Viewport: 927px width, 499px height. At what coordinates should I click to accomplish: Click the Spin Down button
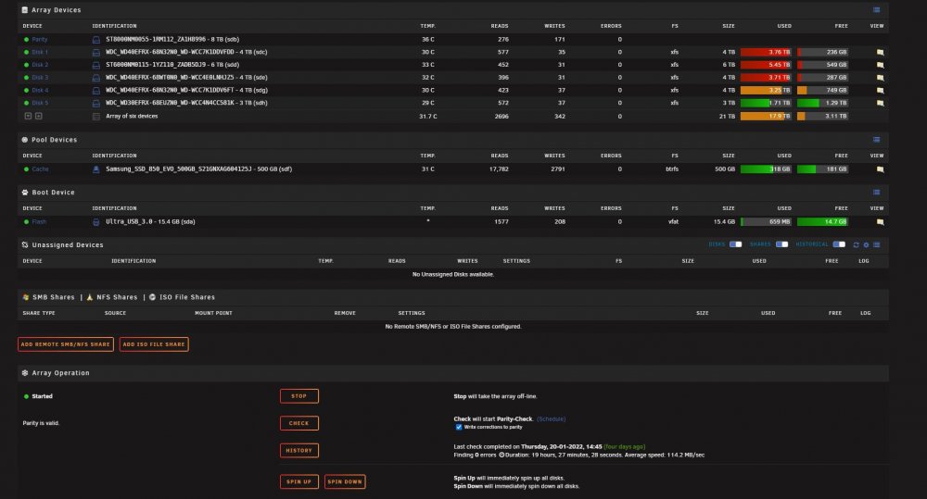[345, 482]
